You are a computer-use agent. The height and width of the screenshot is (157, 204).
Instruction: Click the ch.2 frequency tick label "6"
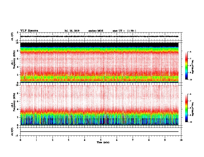click(18, 101)
